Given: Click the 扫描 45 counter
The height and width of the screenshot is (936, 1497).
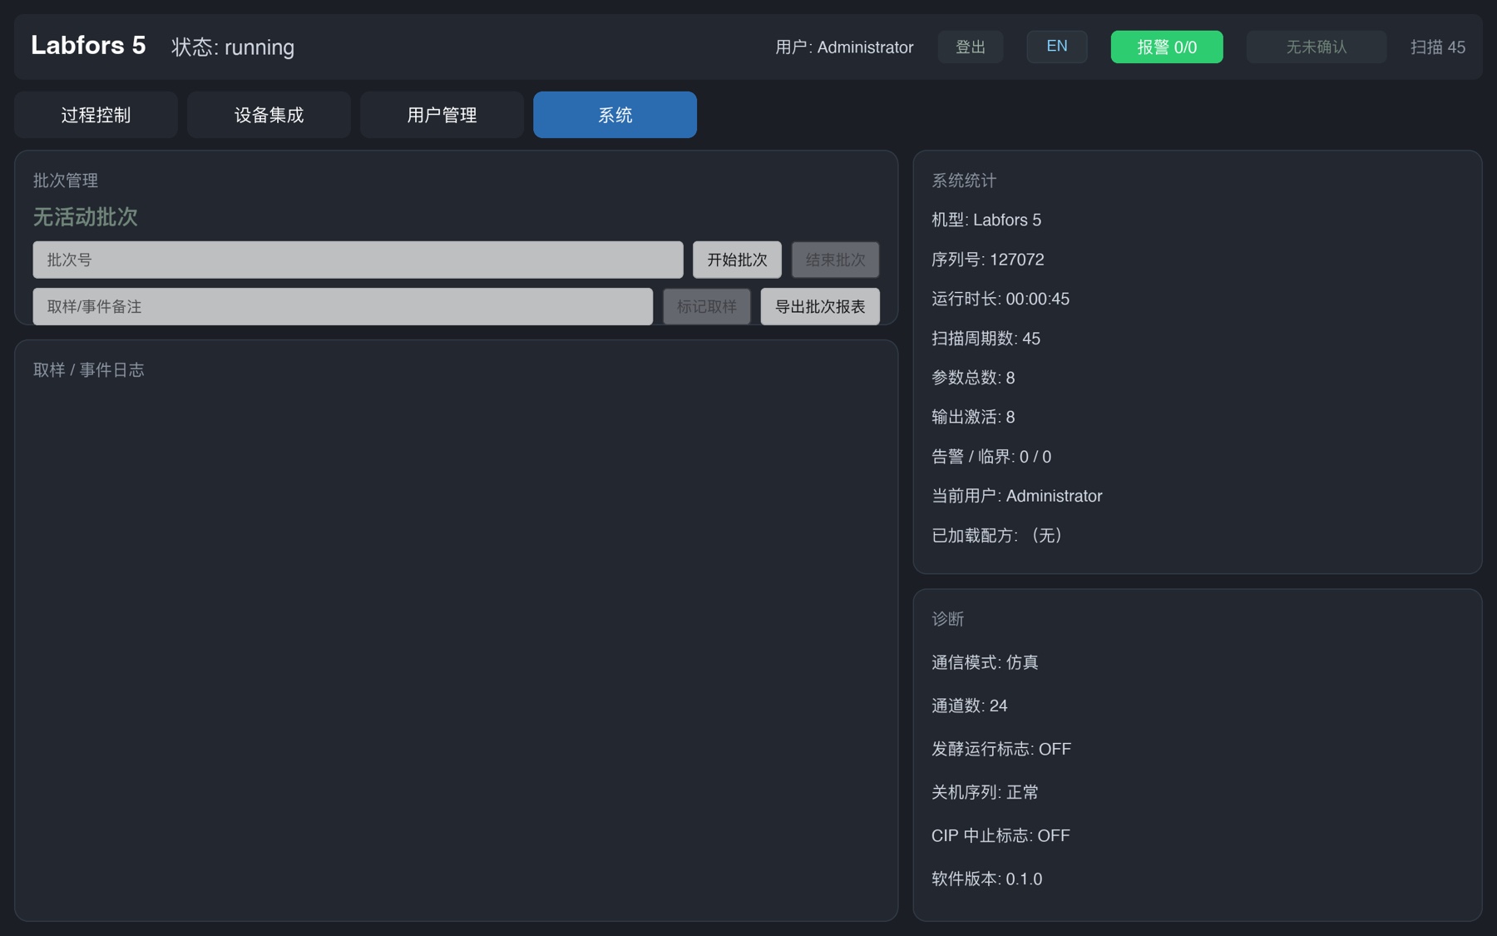Looking at the screenshot, I should coord(1438,47).
